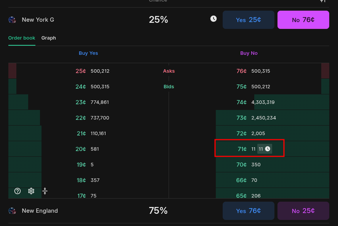Click the New England helmet logo
The height and width of the screenshot is (226, 338).
pyautogui.click(x=12, y=211)
